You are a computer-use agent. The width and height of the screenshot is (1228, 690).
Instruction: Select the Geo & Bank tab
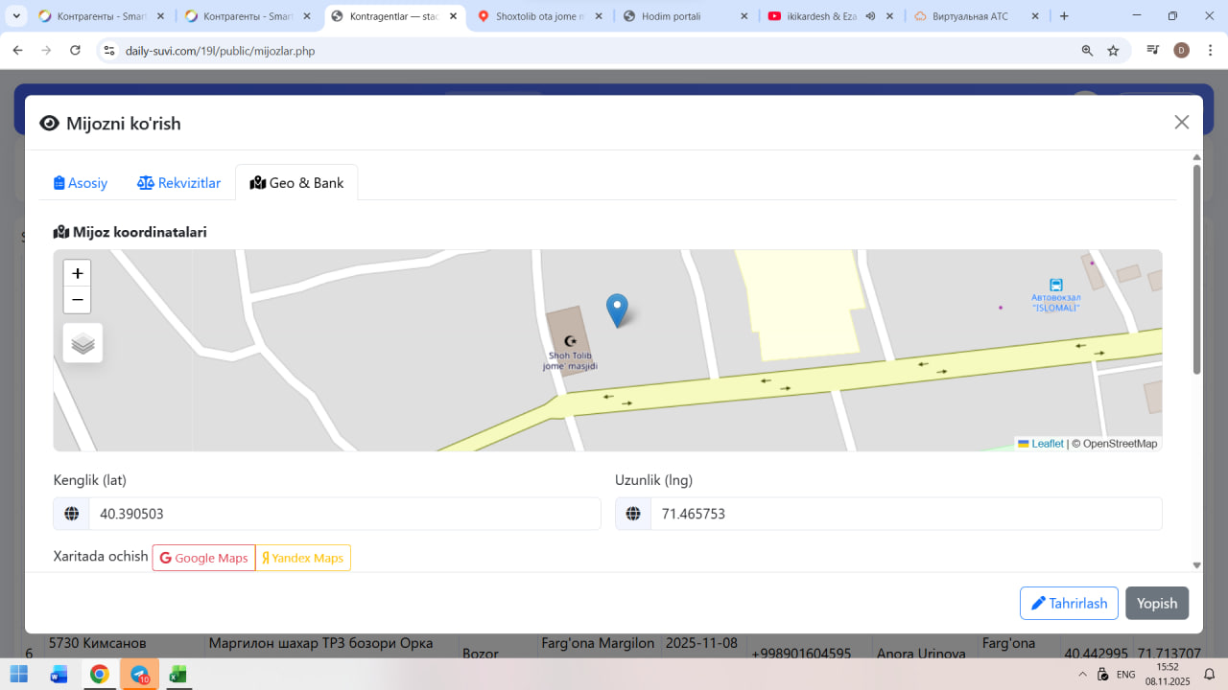point(296,183)
